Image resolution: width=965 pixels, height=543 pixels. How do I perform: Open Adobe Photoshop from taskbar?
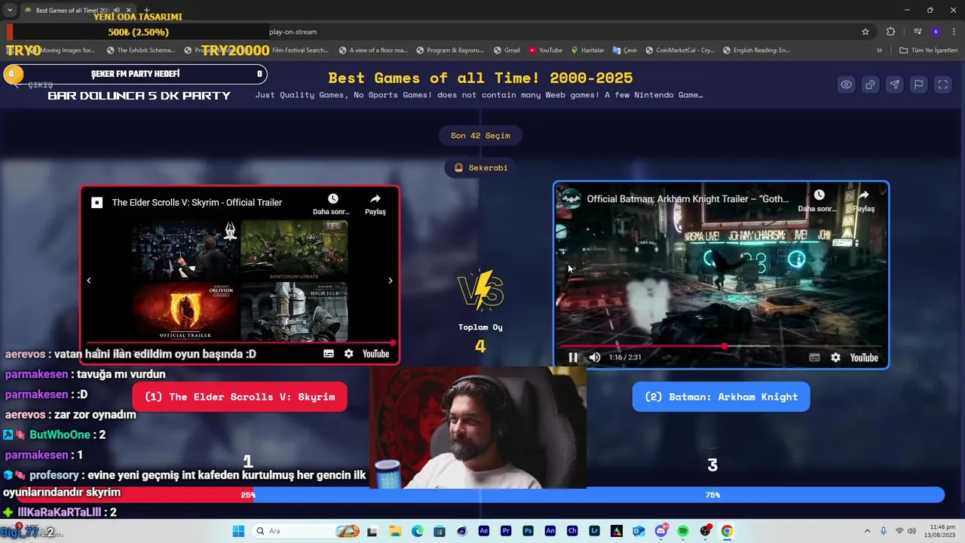pos(528,531)
